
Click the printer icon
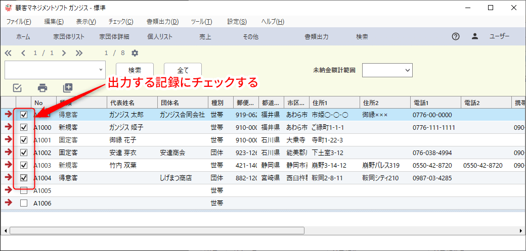42,88
